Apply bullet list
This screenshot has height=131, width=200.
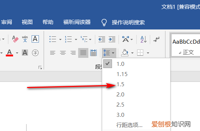[x=53, y=39]
